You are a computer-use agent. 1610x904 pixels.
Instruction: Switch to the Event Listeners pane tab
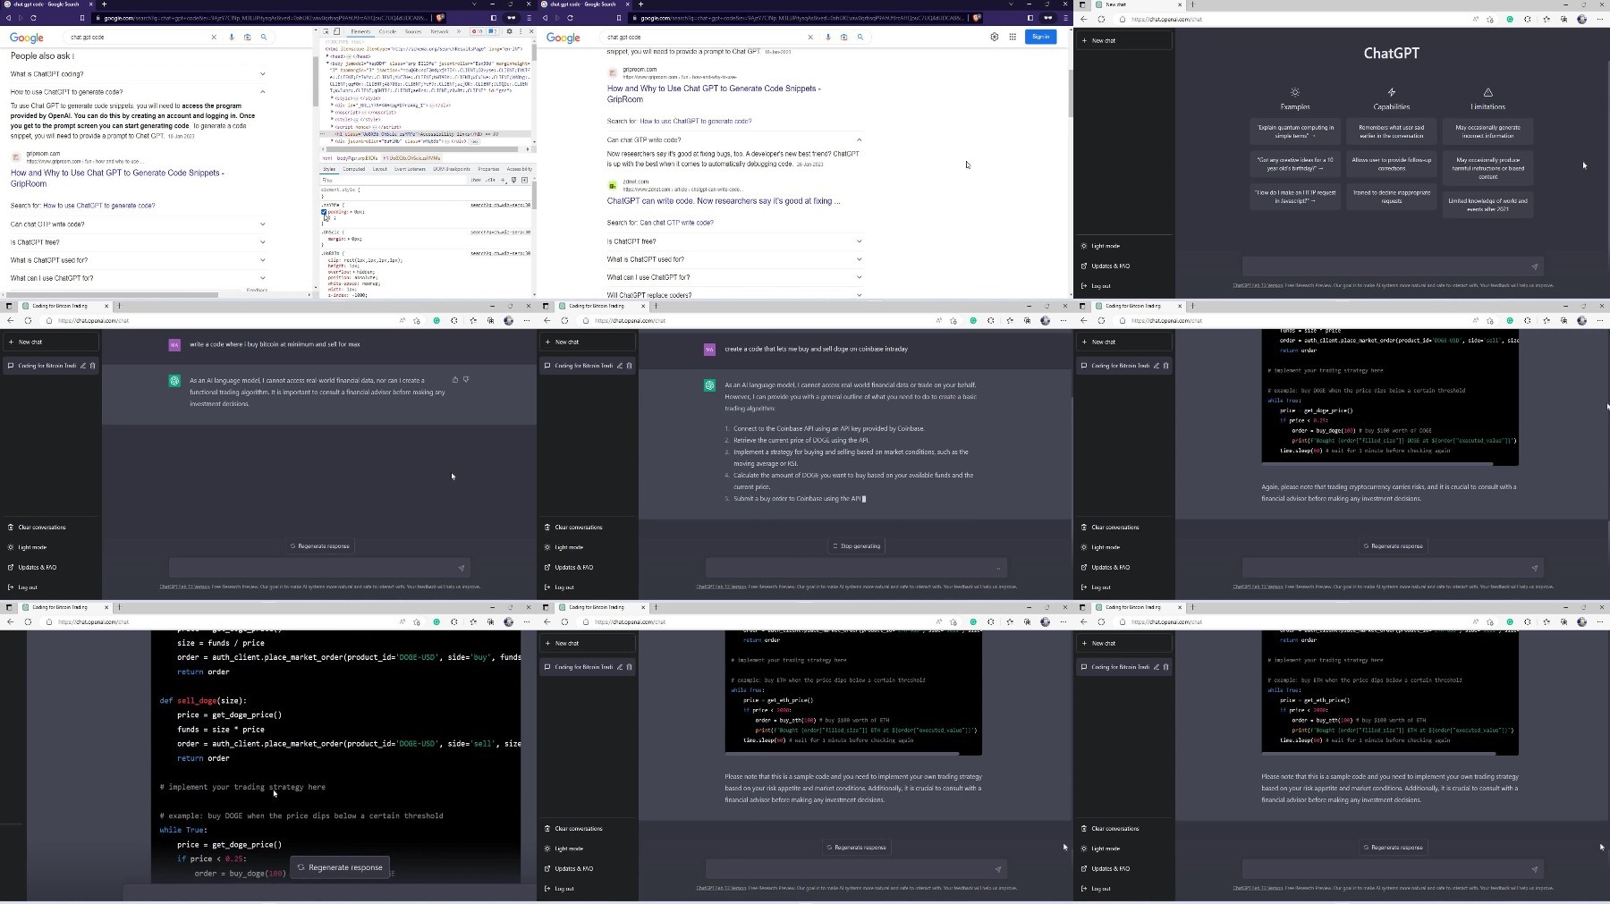pos(410,169)
